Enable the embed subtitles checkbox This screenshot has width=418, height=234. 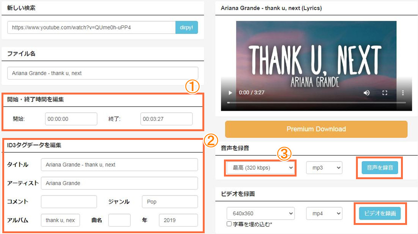tap(229, 224)
